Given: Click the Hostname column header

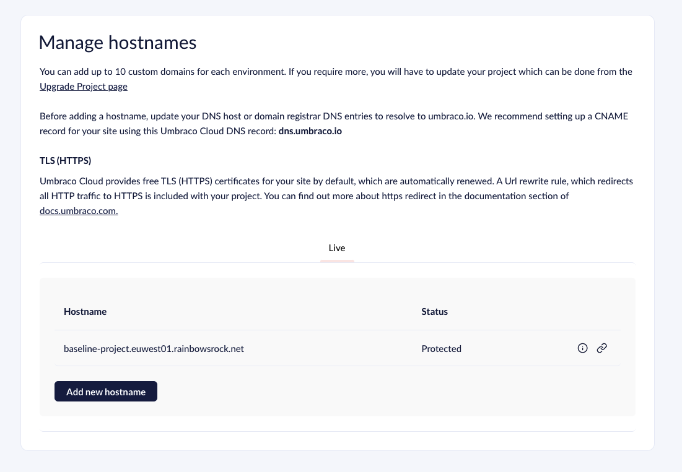Looking at the screenshot, I should click(x=85, y=311).
